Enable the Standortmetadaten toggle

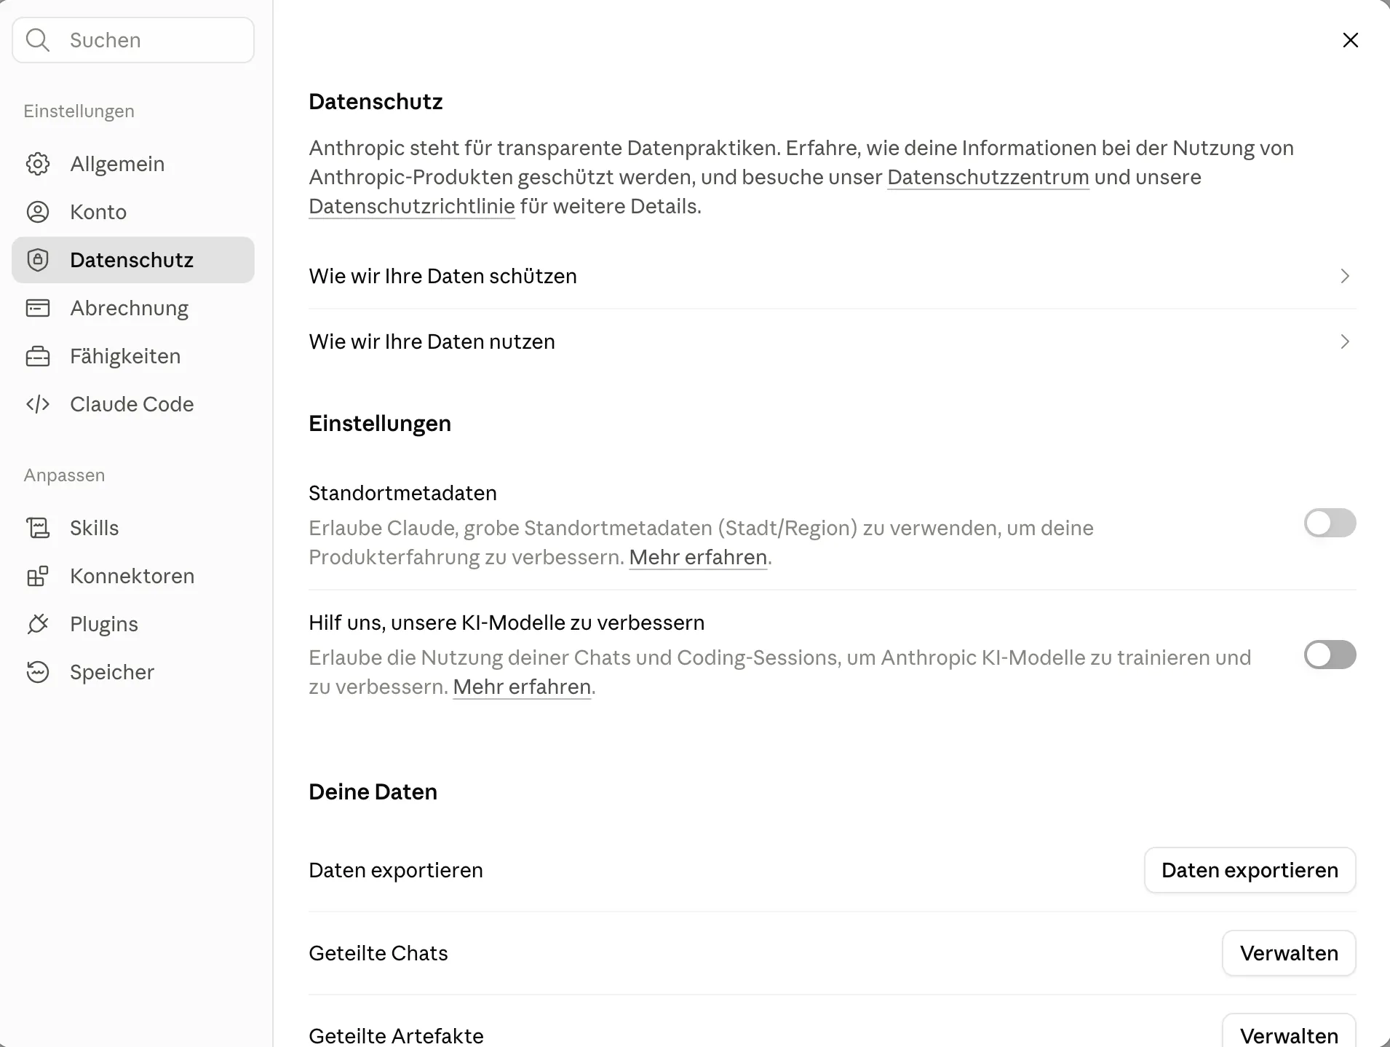tap(1330, 523)
